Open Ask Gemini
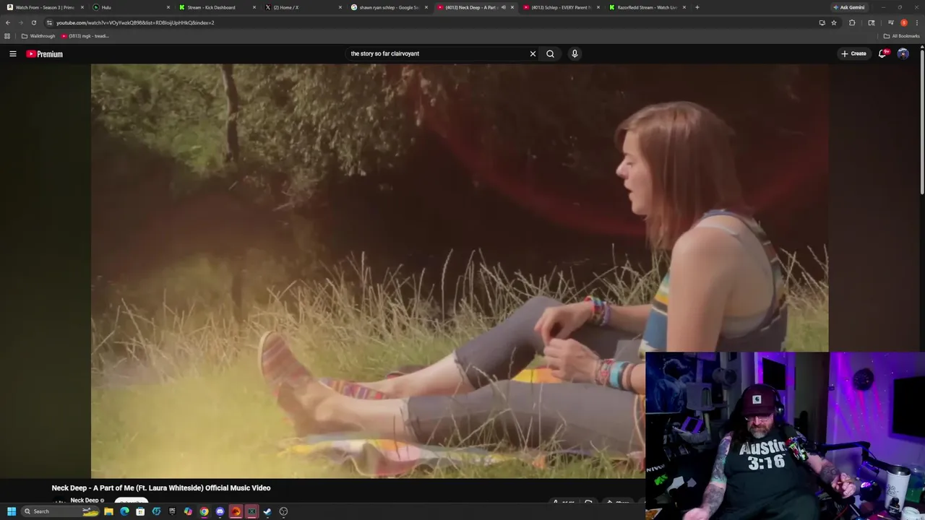 (848, 7)
